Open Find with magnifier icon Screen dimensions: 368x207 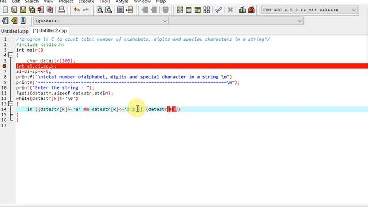tap(99, 10)
